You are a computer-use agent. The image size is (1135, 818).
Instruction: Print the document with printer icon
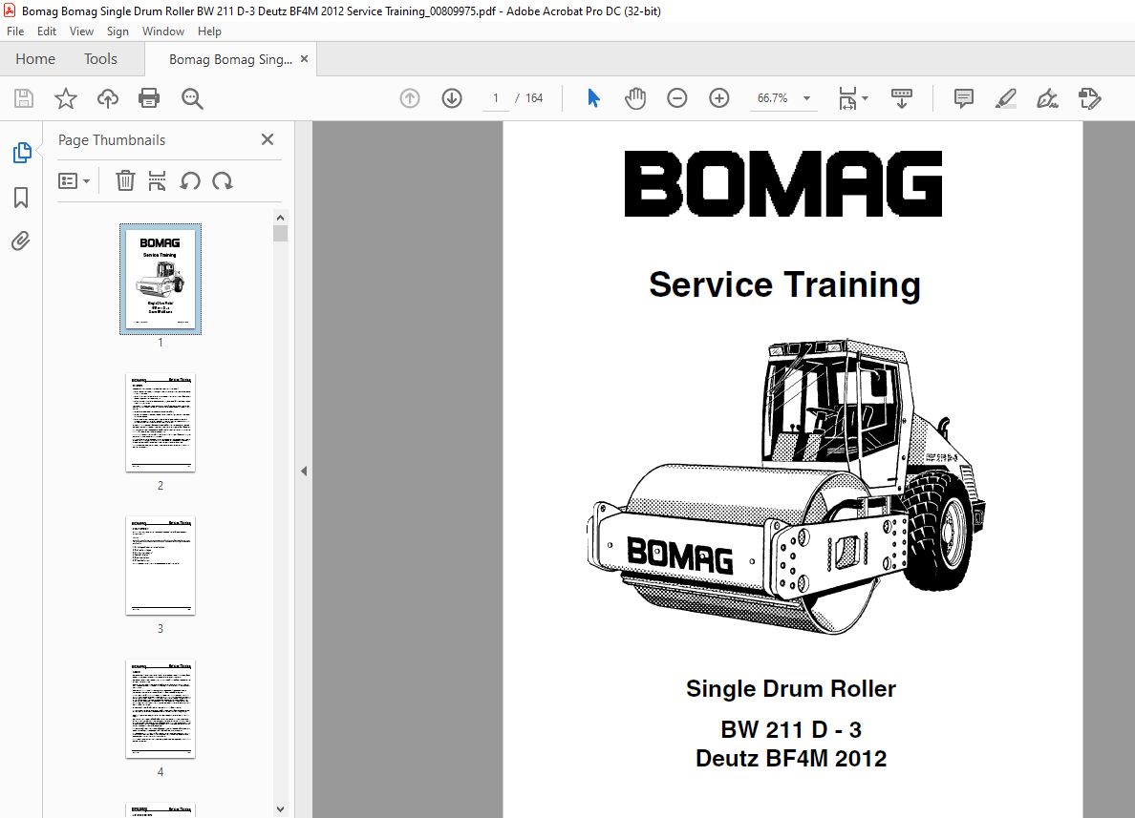tap(149, 98)
